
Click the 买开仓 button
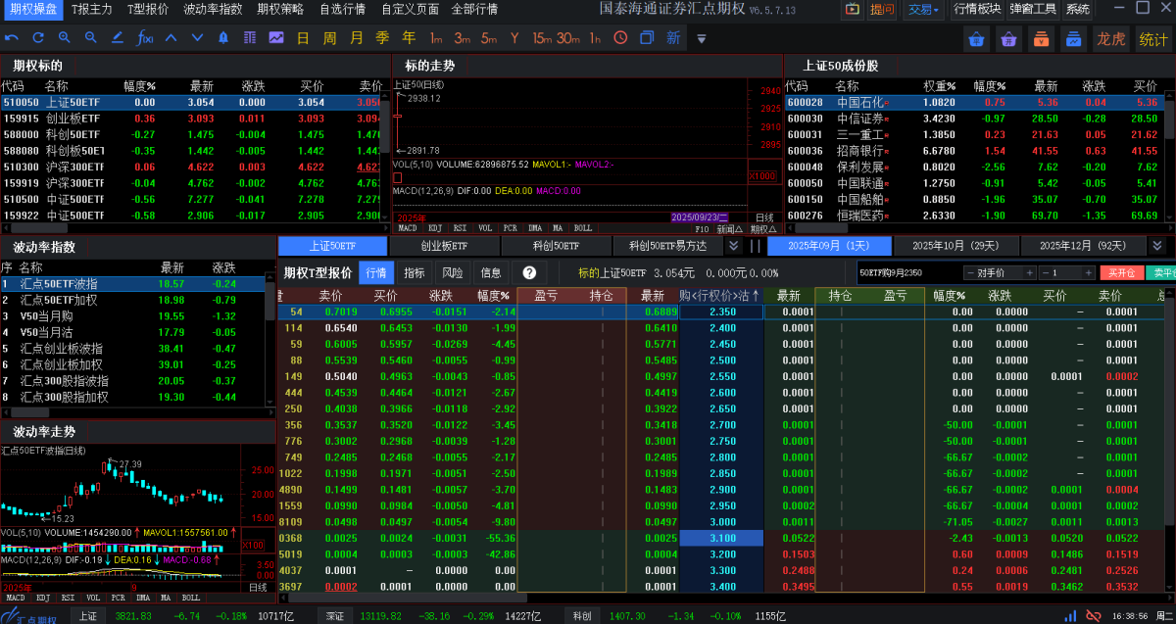tap(1122, 272)
